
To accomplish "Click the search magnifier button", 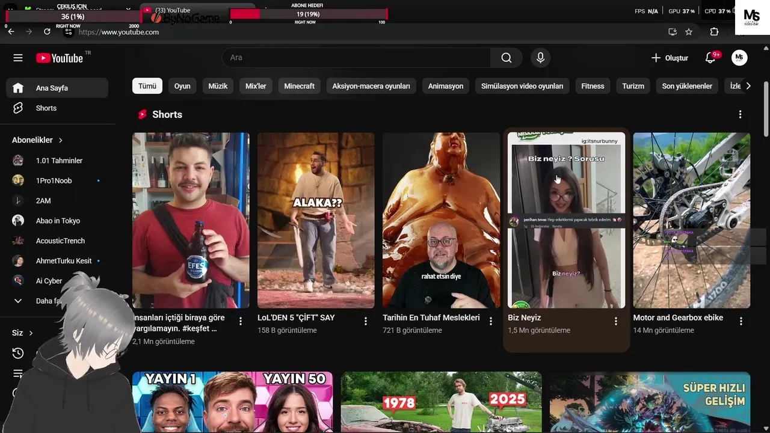I will pyautogui.click(x=507, y=58).
